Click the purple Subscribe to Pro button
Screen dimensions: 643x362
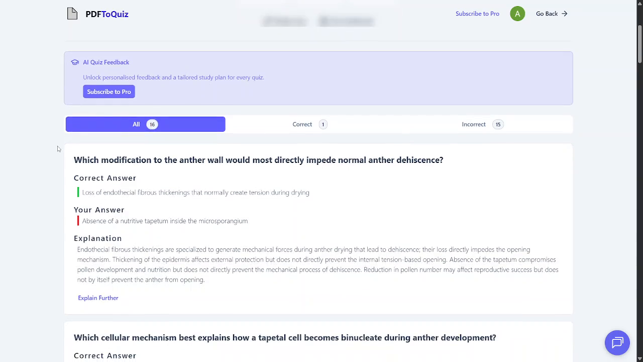click(x=109, y=92)
